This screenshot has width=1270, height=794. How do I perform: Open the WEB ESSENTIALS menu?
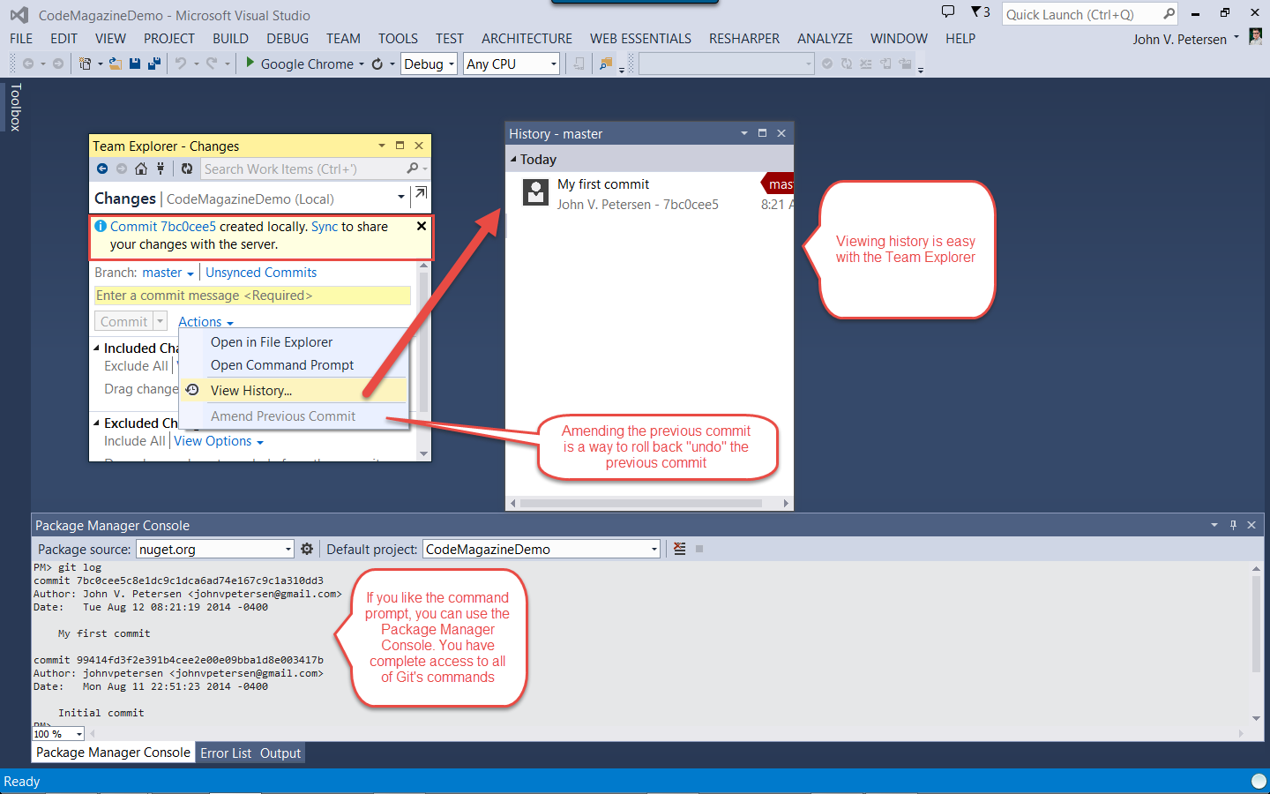640,39
